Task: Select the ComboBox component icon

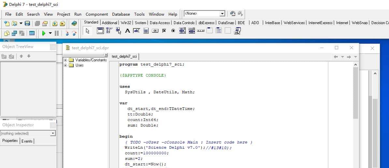Action: pos(192,31)
